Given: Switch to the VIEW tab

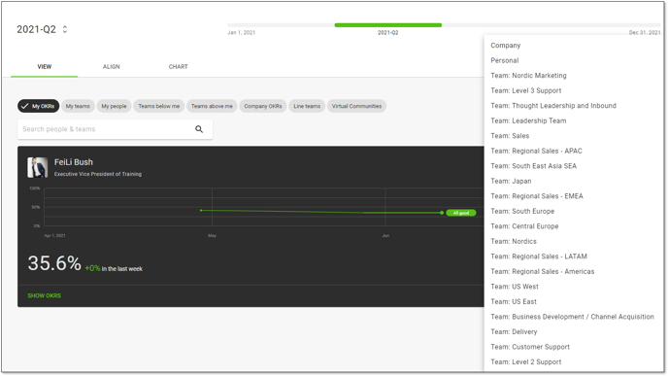Looking at the screenshot, I should (45, 66).
